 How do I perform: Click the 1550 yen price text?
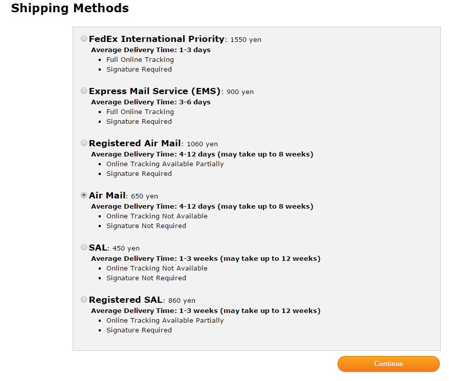[246, 40]
